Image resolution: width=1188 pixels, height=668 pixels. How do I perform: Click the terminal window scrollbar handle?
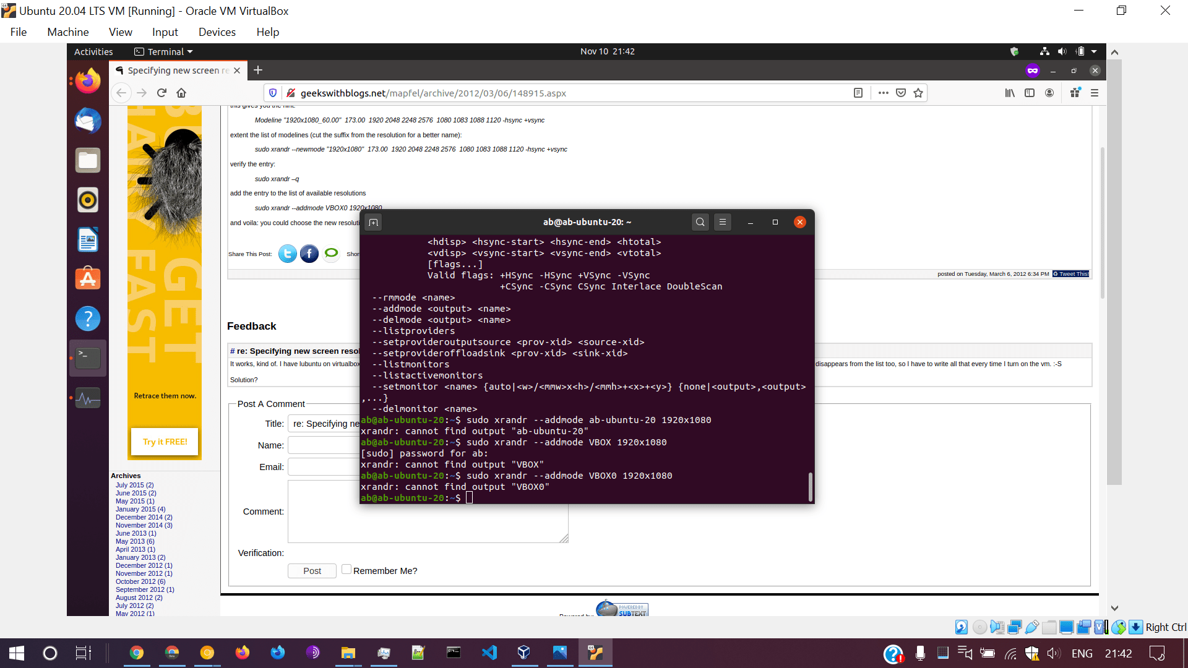[x=810, y=487]
